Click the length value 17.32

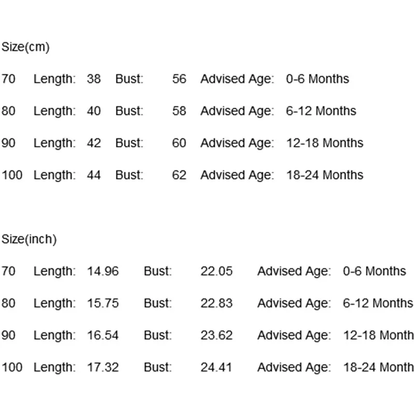[103, 367]
